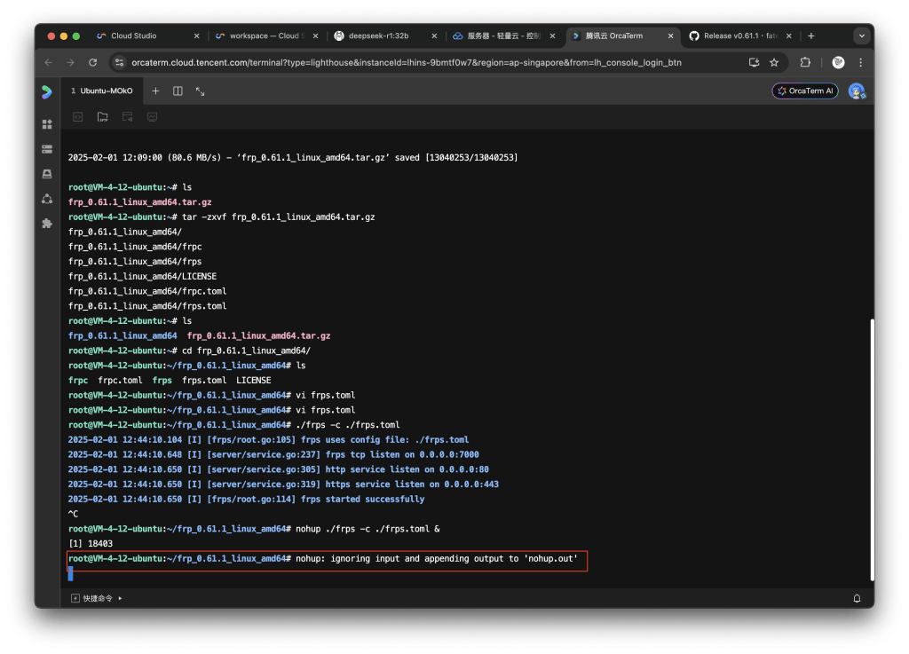Go back in browser history
Image resolution: width=909 pixels, height=654 pixels.
49,63
